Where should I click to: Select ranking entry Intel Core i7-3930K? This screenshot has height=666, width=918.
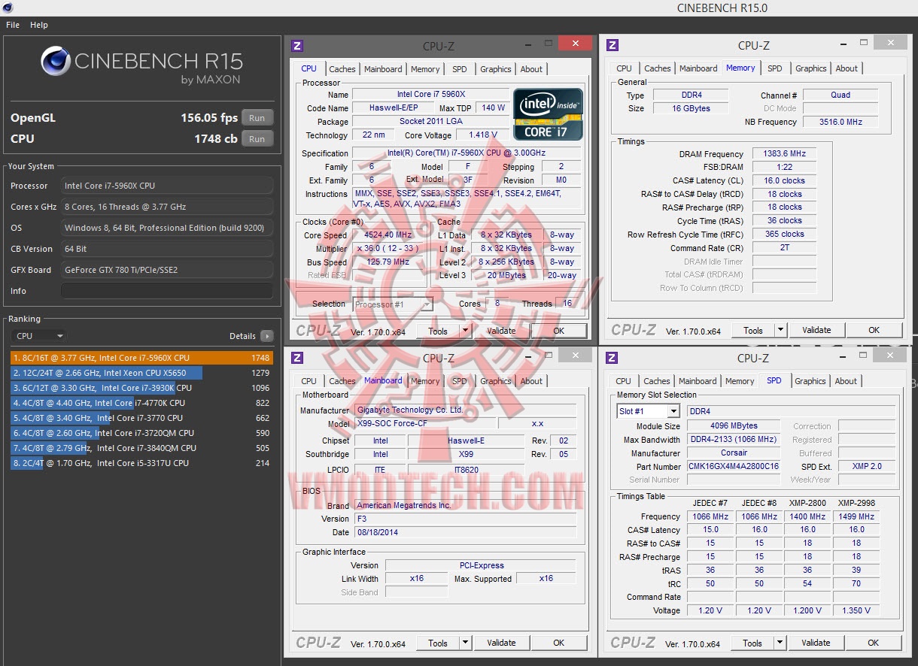coord(141,388)
